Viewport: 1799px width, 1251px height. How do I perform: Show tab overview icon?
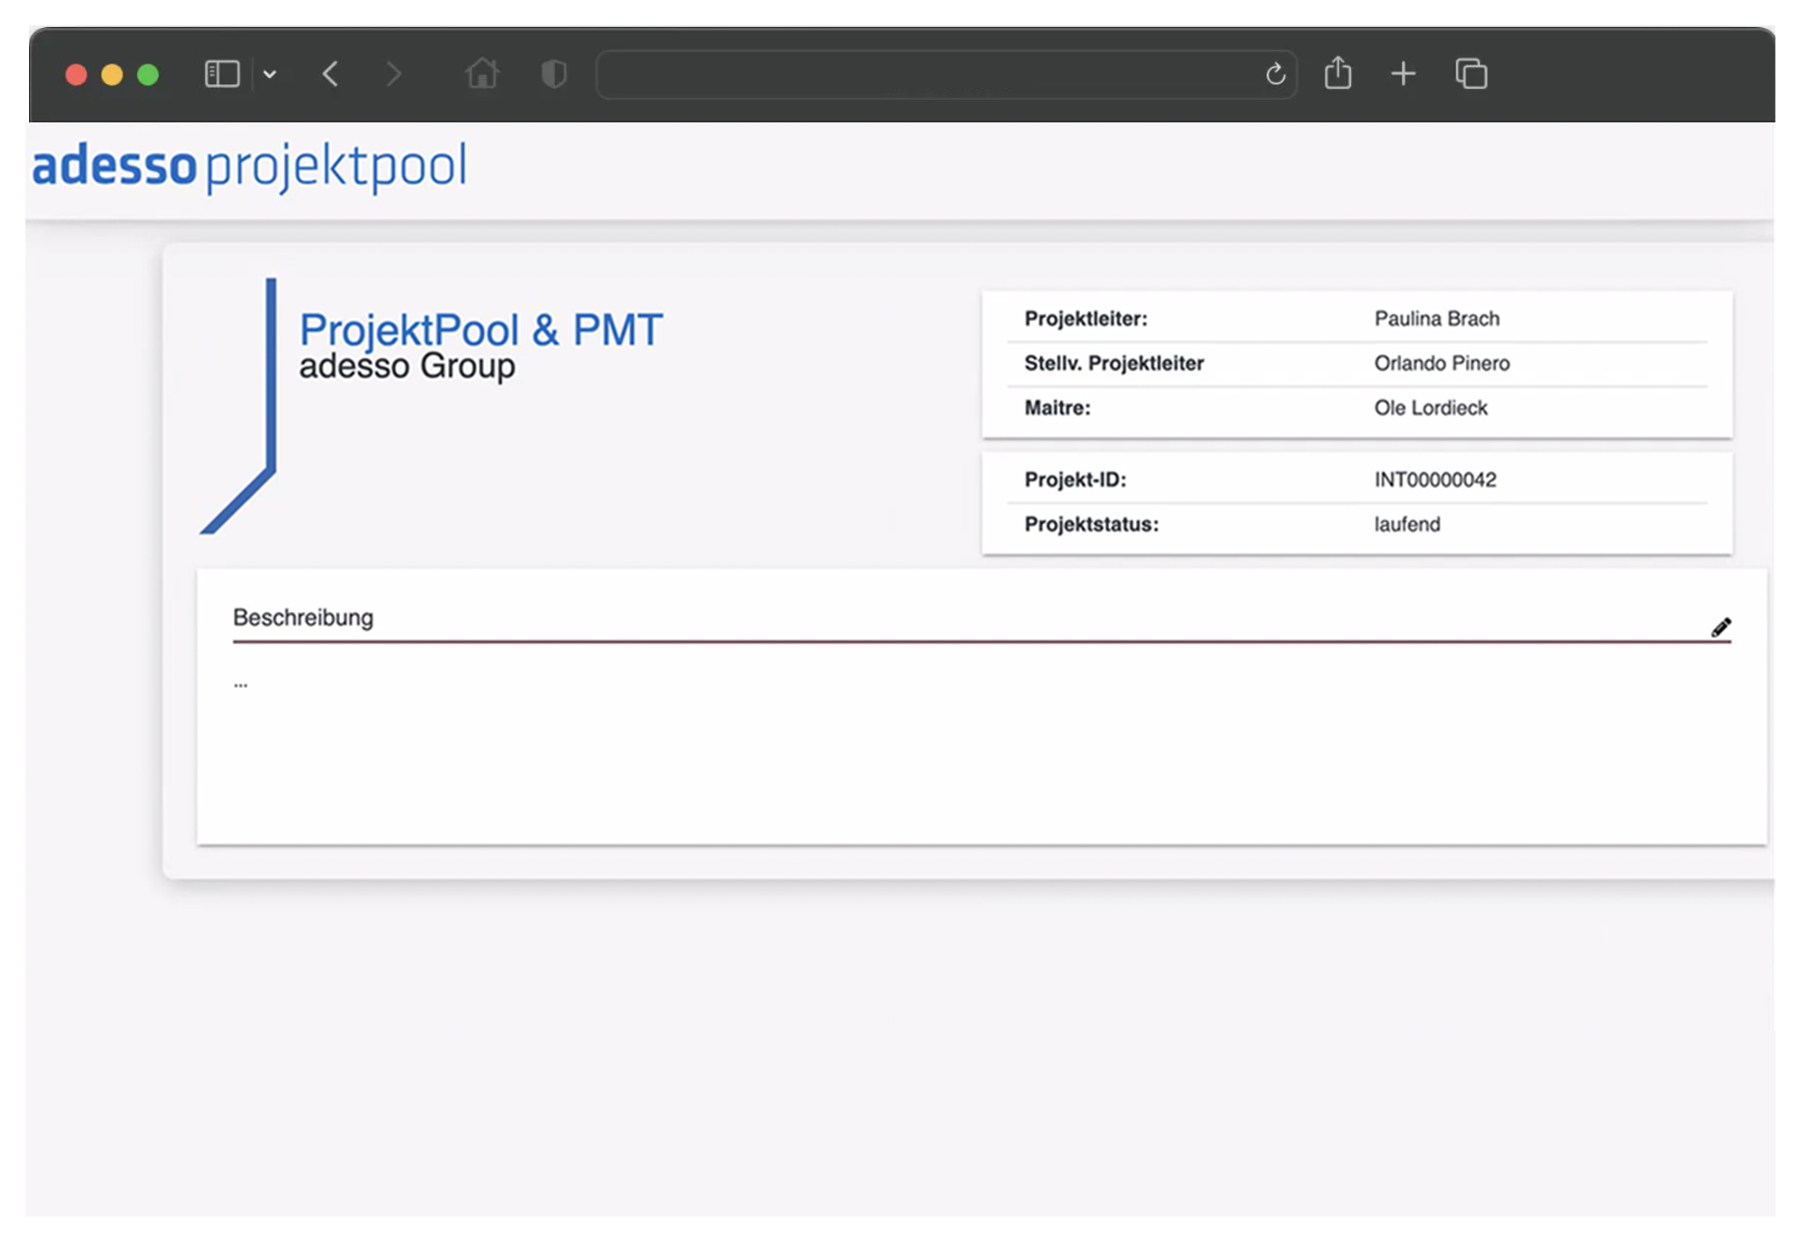[1471, 74]
